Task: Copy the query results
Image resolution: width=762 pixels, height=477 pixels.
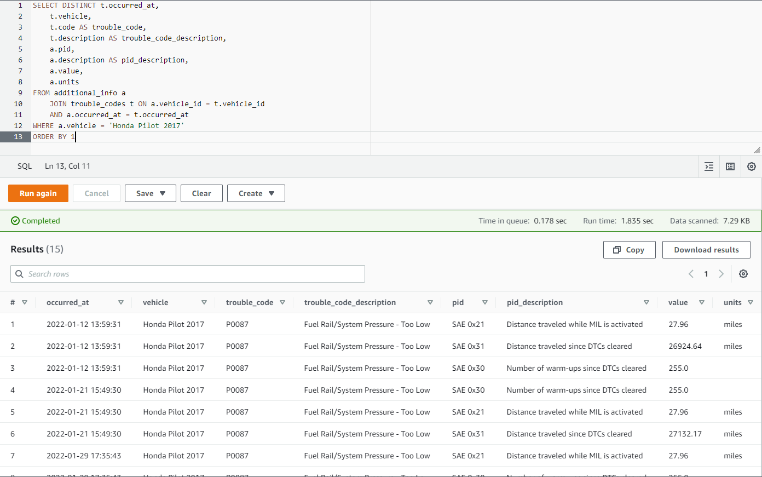Action: point(630,250)
